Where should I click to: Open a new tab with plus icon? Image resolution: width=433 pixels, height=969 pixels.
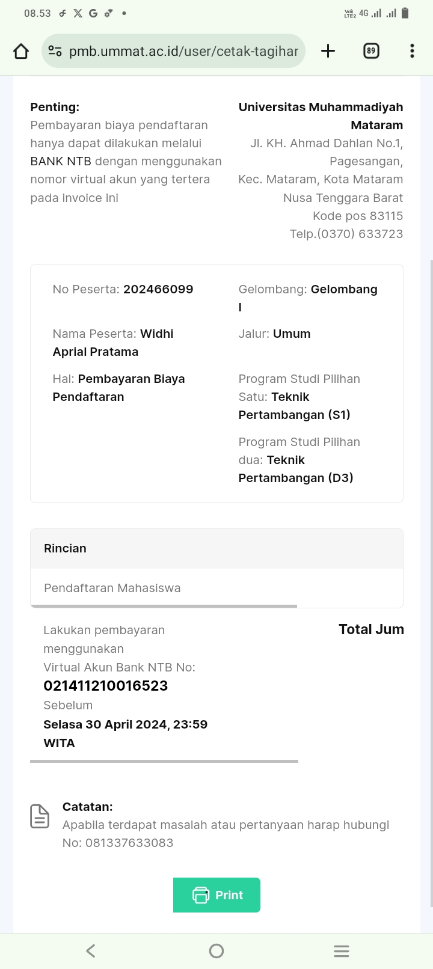tap(328, 51)
